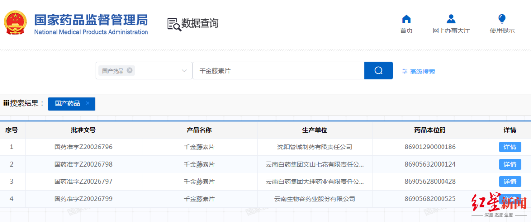
Task: Click the national emblem logo
Action: [x=15, y=23]
